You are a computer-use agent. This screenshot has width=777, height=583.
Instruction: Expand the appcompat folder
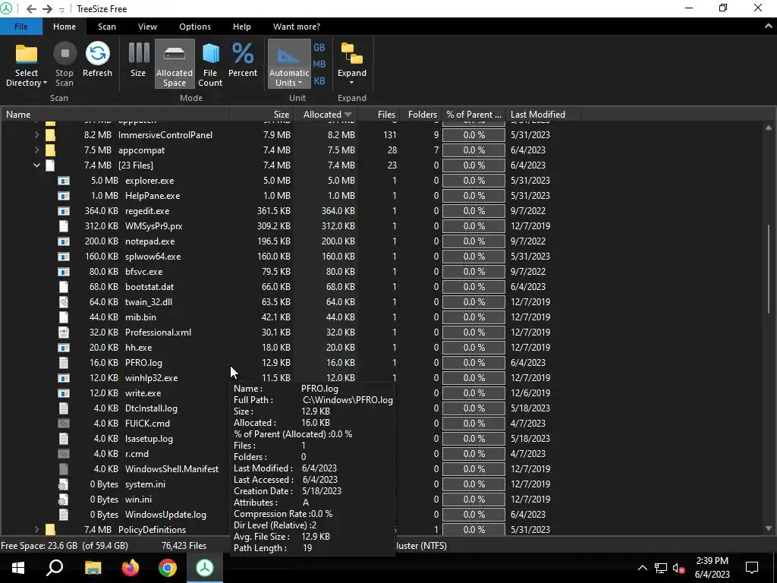point(36,150)
